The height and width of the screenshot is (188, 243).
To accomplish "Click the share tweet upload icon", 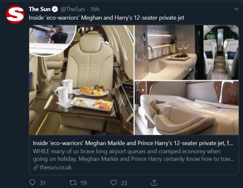I will click(154, 182).
